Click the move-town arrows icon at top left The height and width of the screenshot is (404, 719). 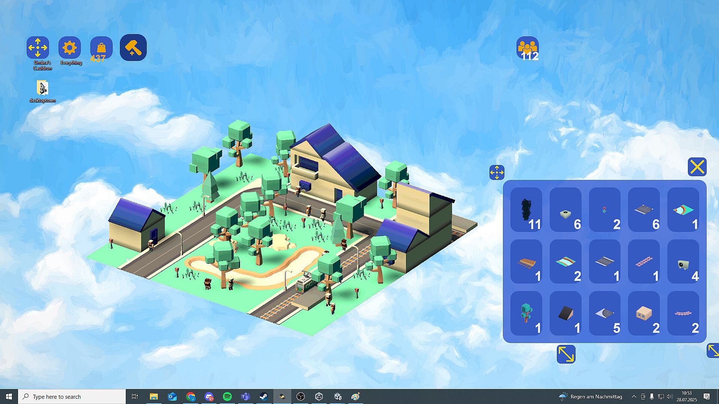38,48
